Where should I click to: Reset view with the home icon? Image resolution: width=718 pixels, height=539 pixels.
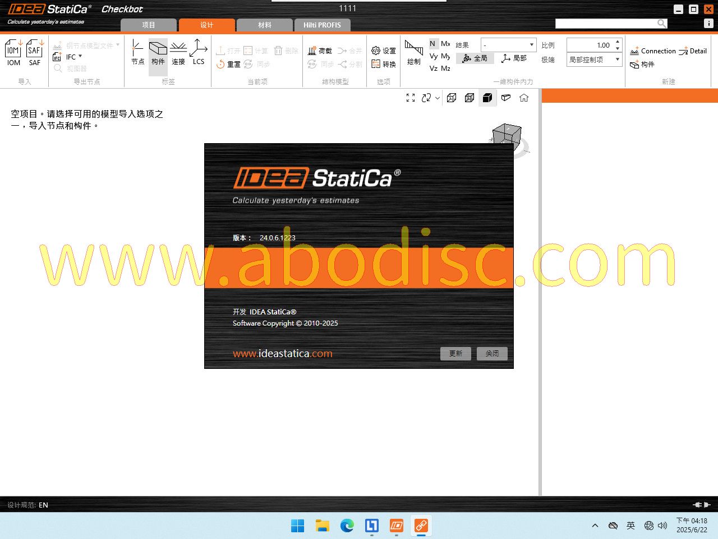524,98
